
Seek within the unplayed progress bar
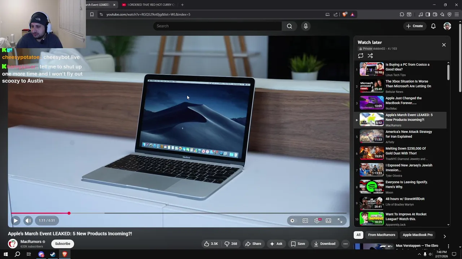coord(208,213)
